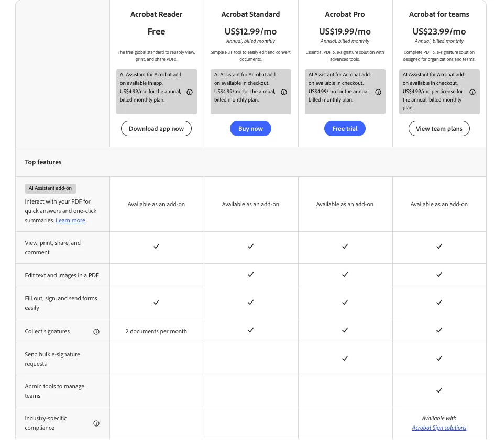495x448 pixels.
Task: Click Download app now button
Action: click(156, 129)
